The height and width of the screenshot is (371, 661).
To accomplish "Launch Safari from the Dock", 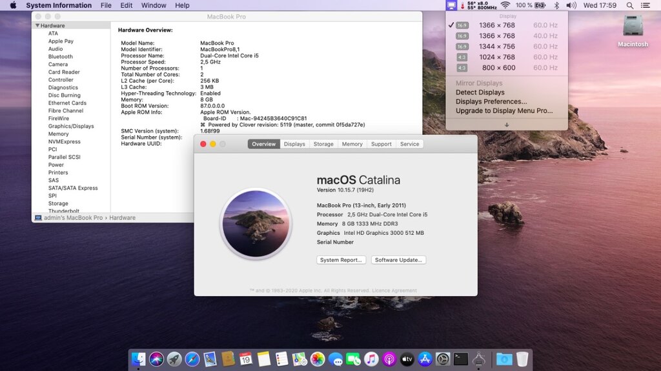I will click(192, 359).
